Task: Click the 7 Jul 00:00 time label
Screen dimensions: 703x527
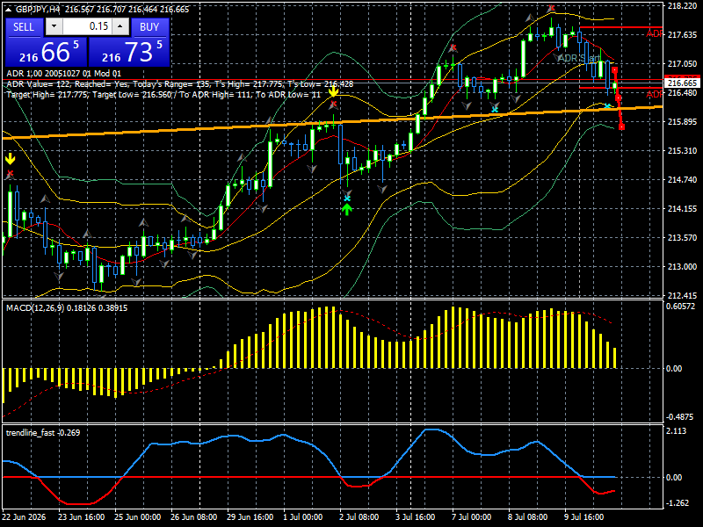Action: click(472, 517)
